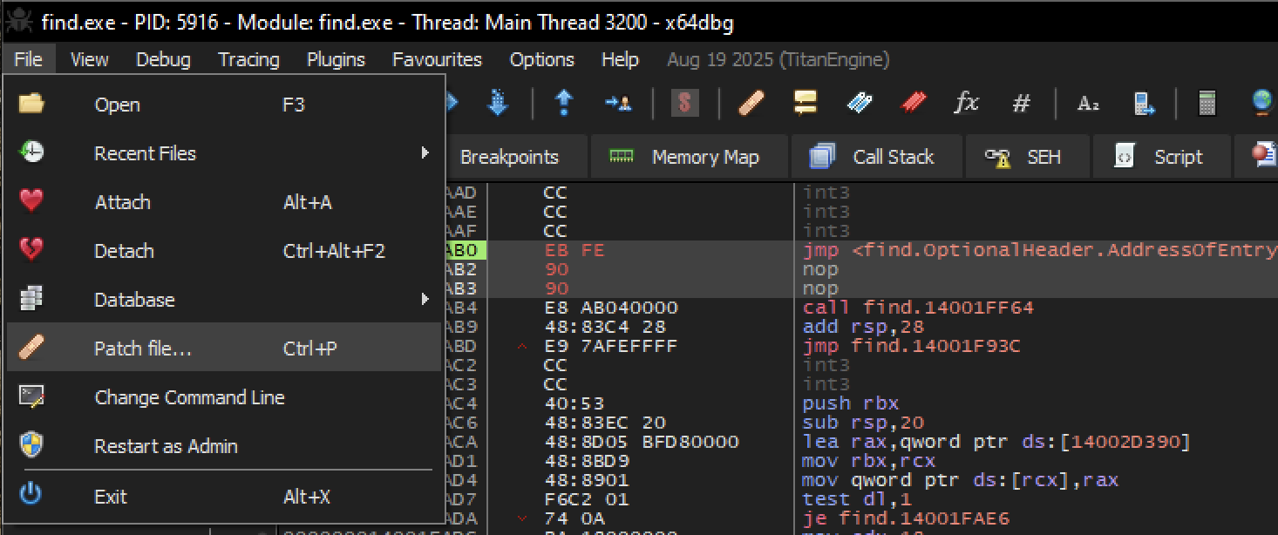Click the 48:8D05 BFD80000 bytes cell
Screen dimensions: 1278x535
641,442
